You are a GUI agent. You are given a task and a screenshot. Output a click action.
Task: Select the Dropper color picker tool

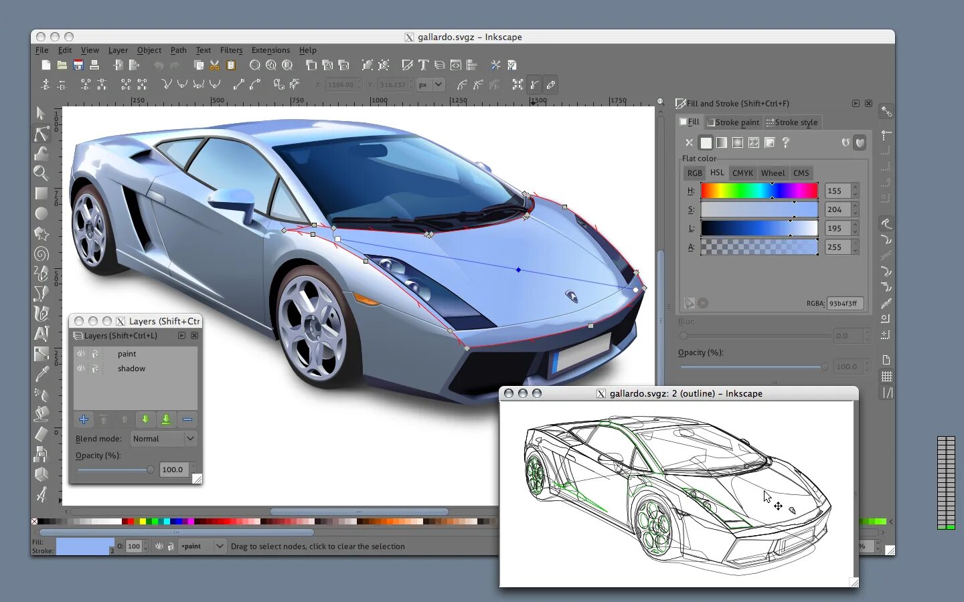[41, 373]
